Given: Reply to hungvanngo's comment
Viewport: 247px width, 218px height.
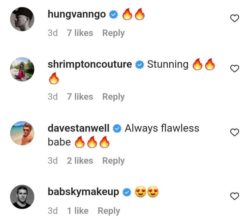Looking at the screenshot, I should [x=113, y=33].
